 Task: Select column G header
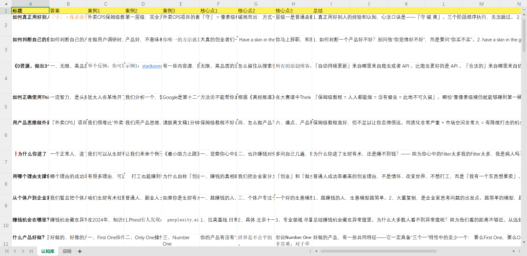(x=256, y=4)
